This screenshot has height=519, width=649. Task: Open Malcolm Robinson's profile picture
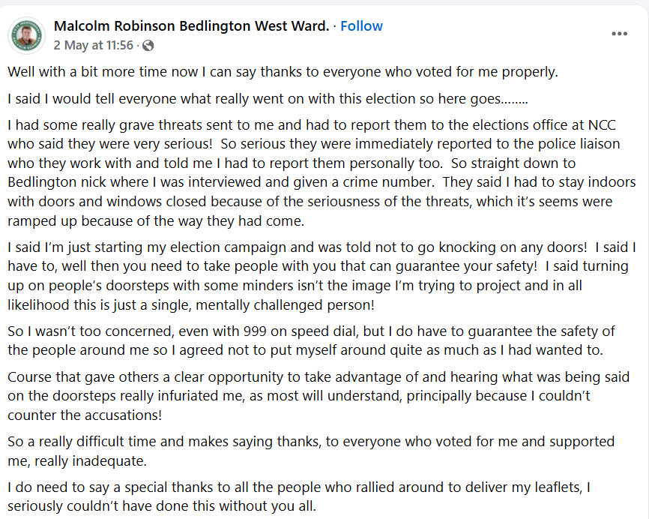point(27,35)
